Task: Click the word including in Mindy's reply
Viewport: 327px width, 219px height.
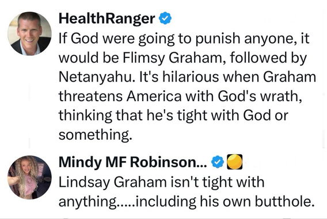Action: (x=166, y=202)
